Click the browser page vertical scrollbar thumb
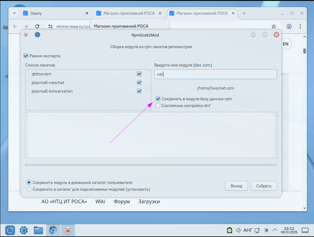 pos(304,51)
